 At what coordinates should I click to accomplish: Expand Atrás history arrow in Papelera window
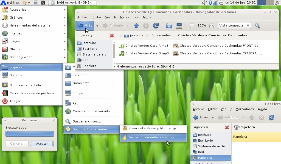click(213, 118)
